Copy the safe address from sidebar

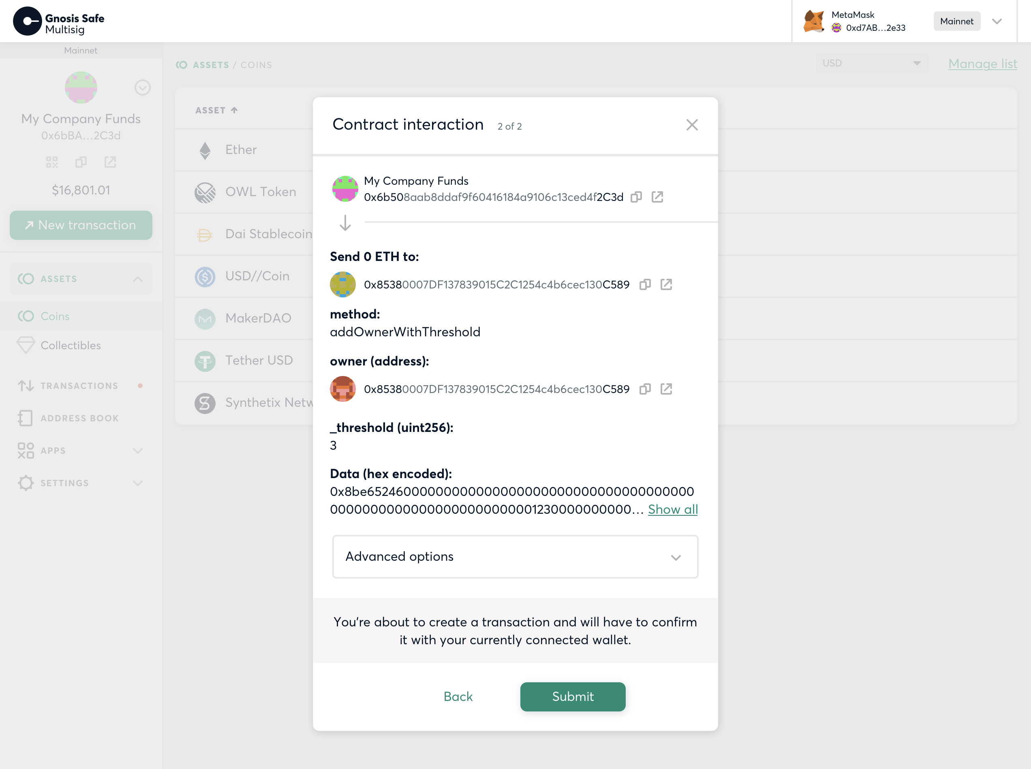pos(81,162)
